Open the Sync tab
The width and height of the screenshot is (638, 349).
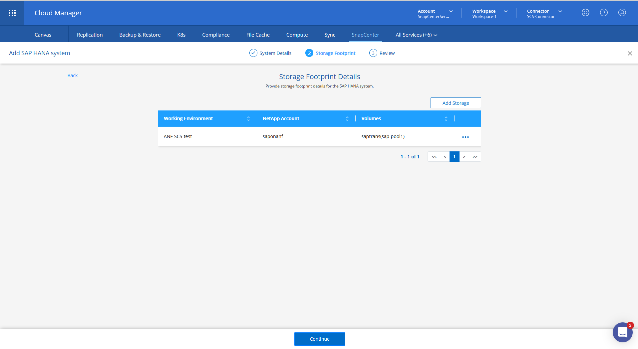(x=330, y=35)
